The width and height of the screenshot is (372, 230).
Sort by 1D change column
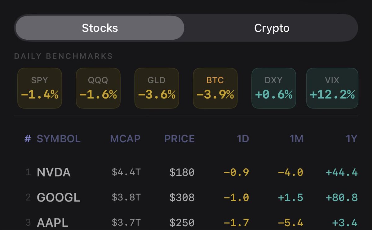coord(243,139)
